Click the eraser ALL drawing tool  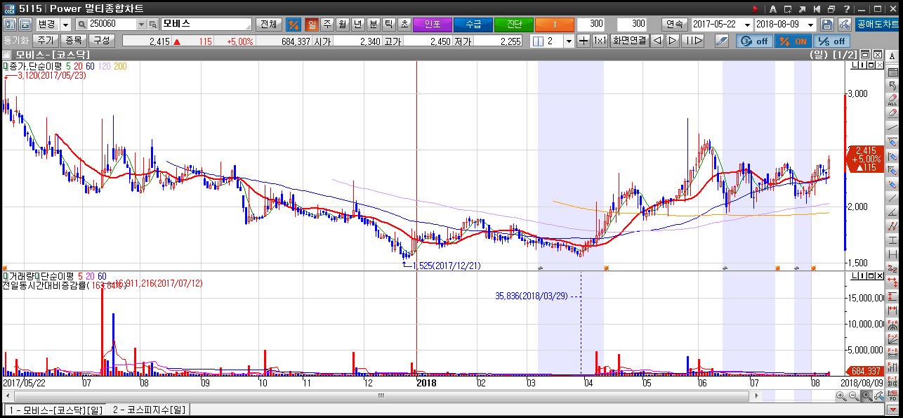892,100
